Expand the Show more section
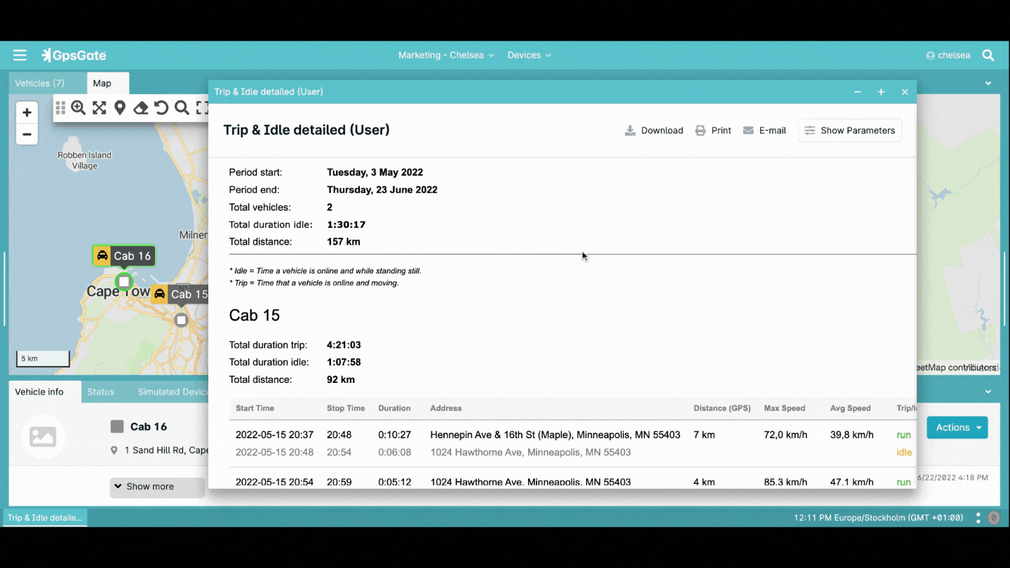This screenshot has width=1010, height=568. [156, 487]
